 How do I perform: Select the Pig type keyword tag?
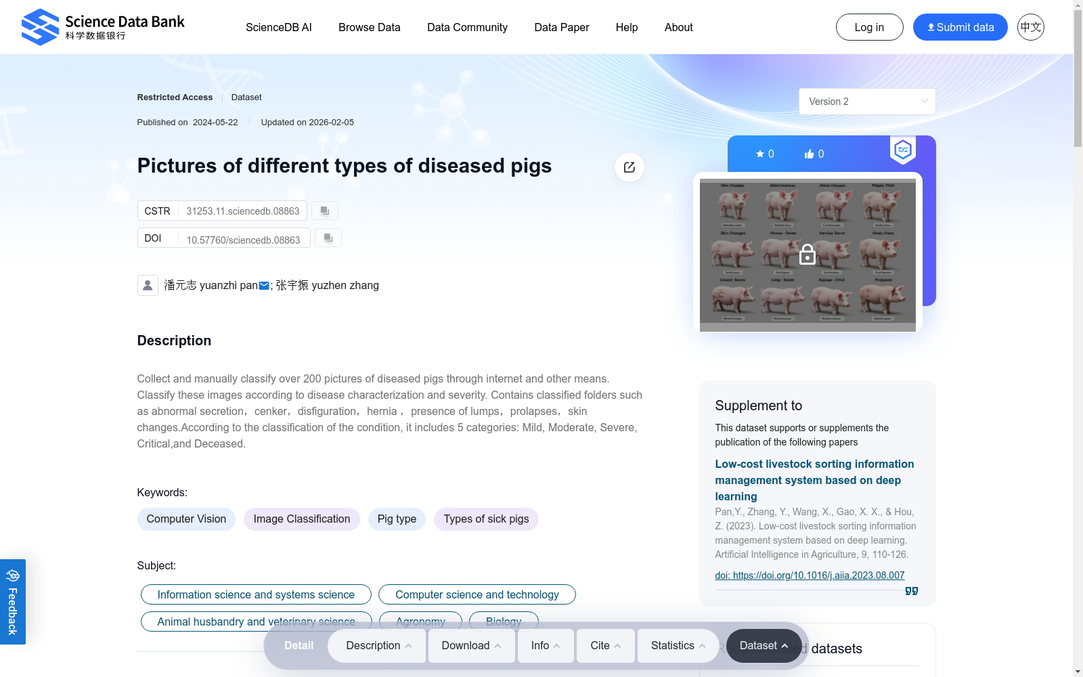[397, 519]
